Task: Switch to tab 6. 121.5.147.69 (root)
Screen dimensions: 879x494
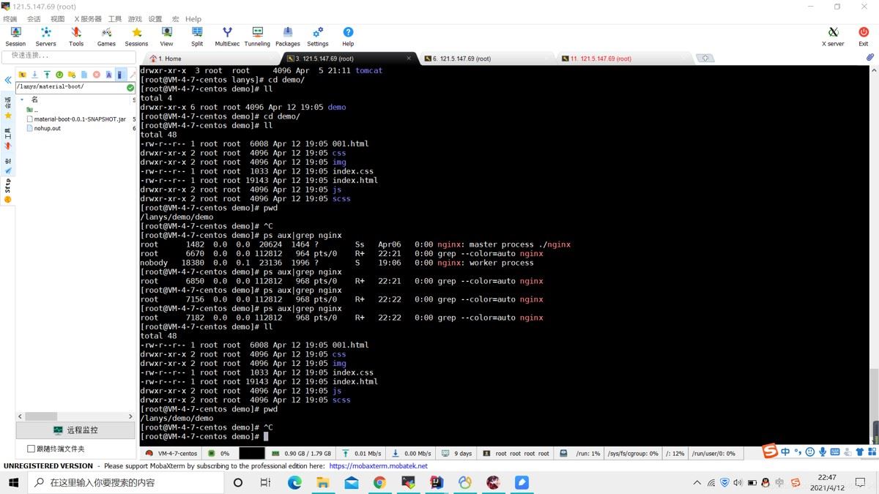Action: pyautogui.click(x=462, y=59)
